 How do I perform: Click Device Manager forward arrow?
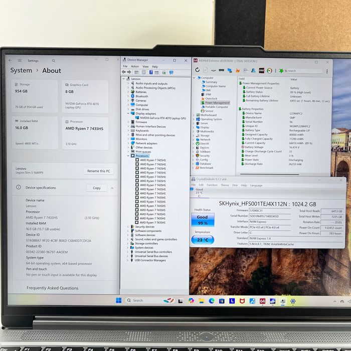tap(129, 72)
